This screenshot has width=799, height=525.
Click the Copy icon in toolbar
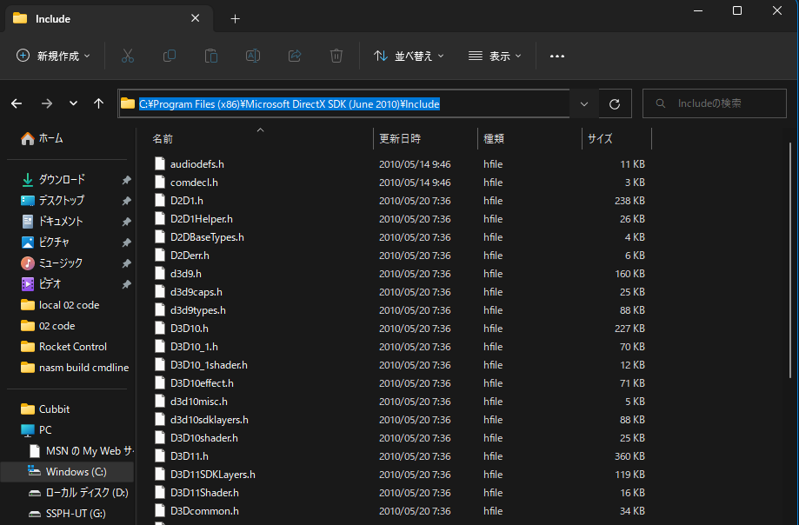click(x=170, y=56)
